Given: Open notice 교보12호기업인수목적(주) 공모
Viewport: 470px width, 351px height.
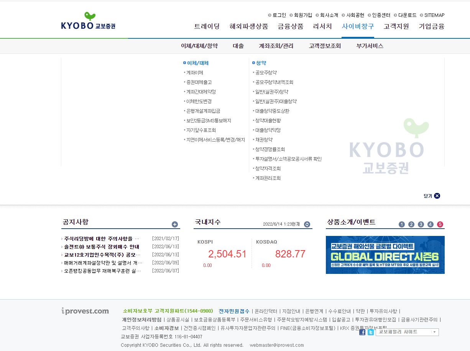Looking at the screenshot, I should (102, 255).
